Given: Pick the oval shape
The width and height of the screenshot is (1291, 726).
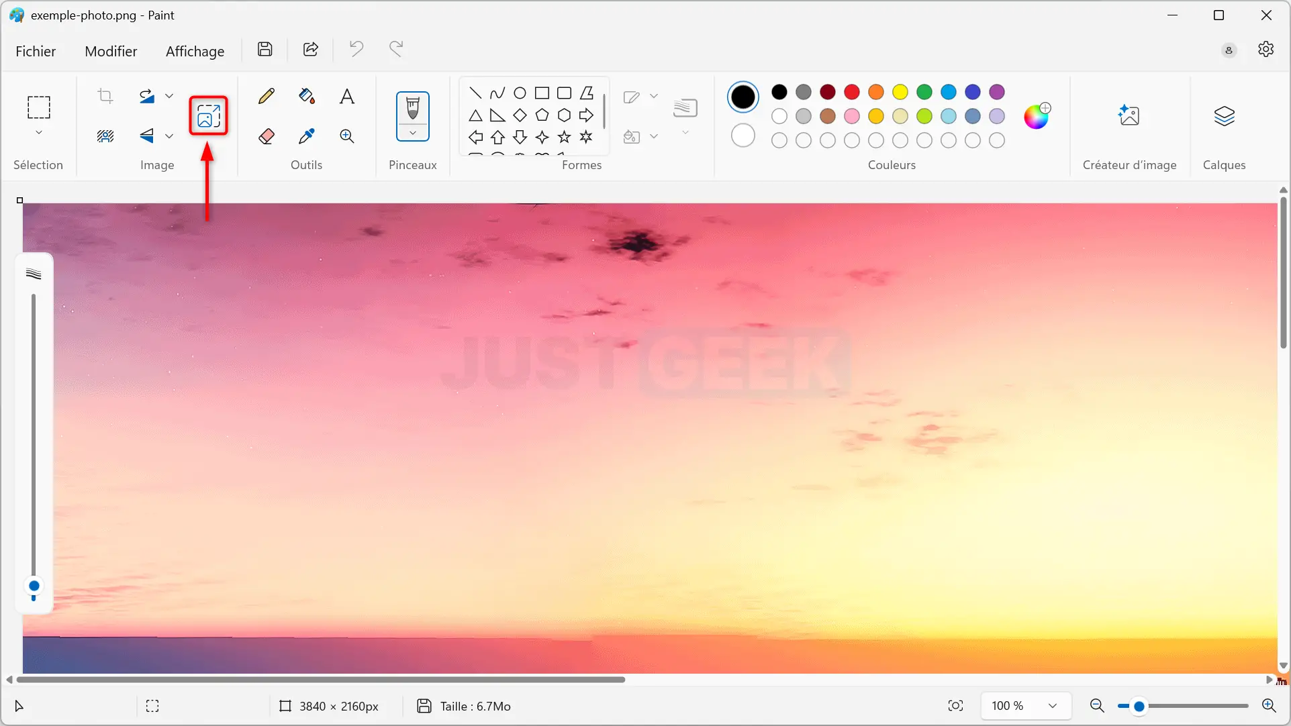Looking at the screenshot, I should pos(520,93).
